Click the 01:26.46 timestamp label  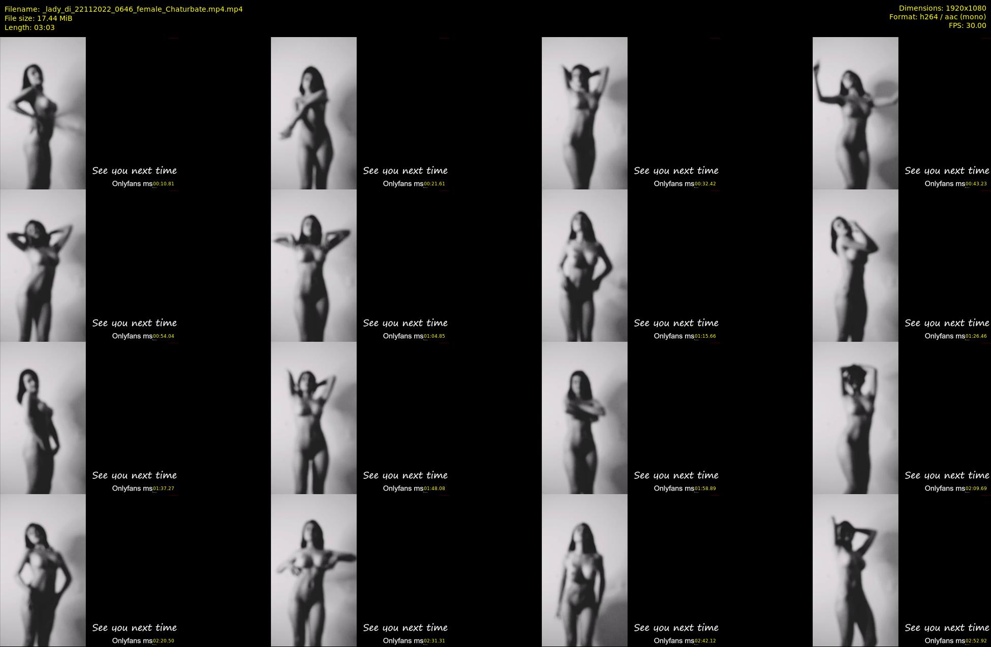point(976,336)
